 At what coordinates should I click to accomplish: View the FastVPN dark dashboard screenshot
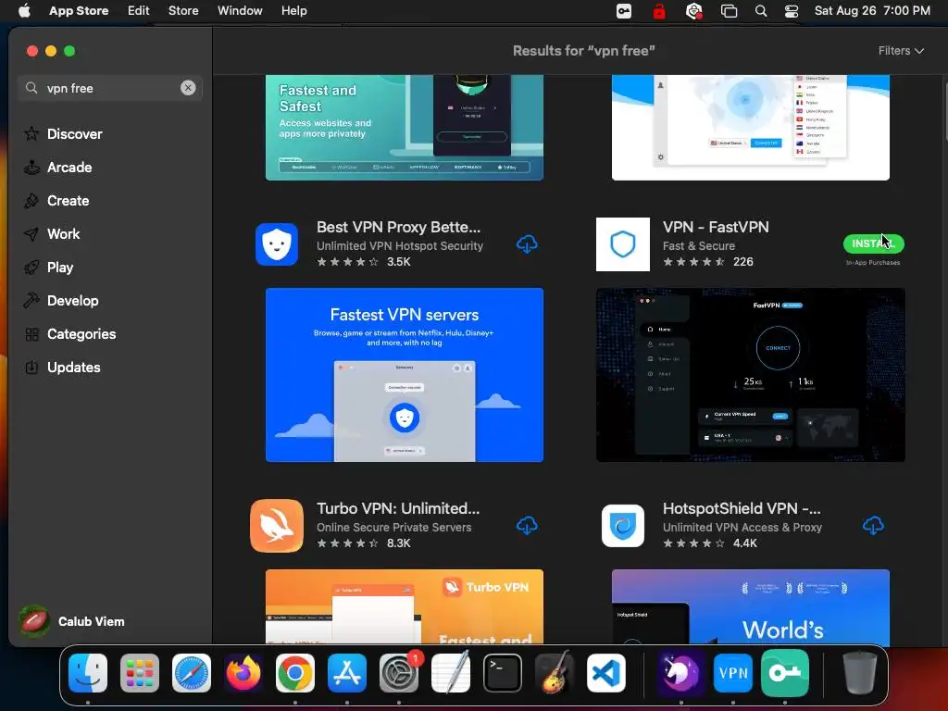tap(750, 375)
